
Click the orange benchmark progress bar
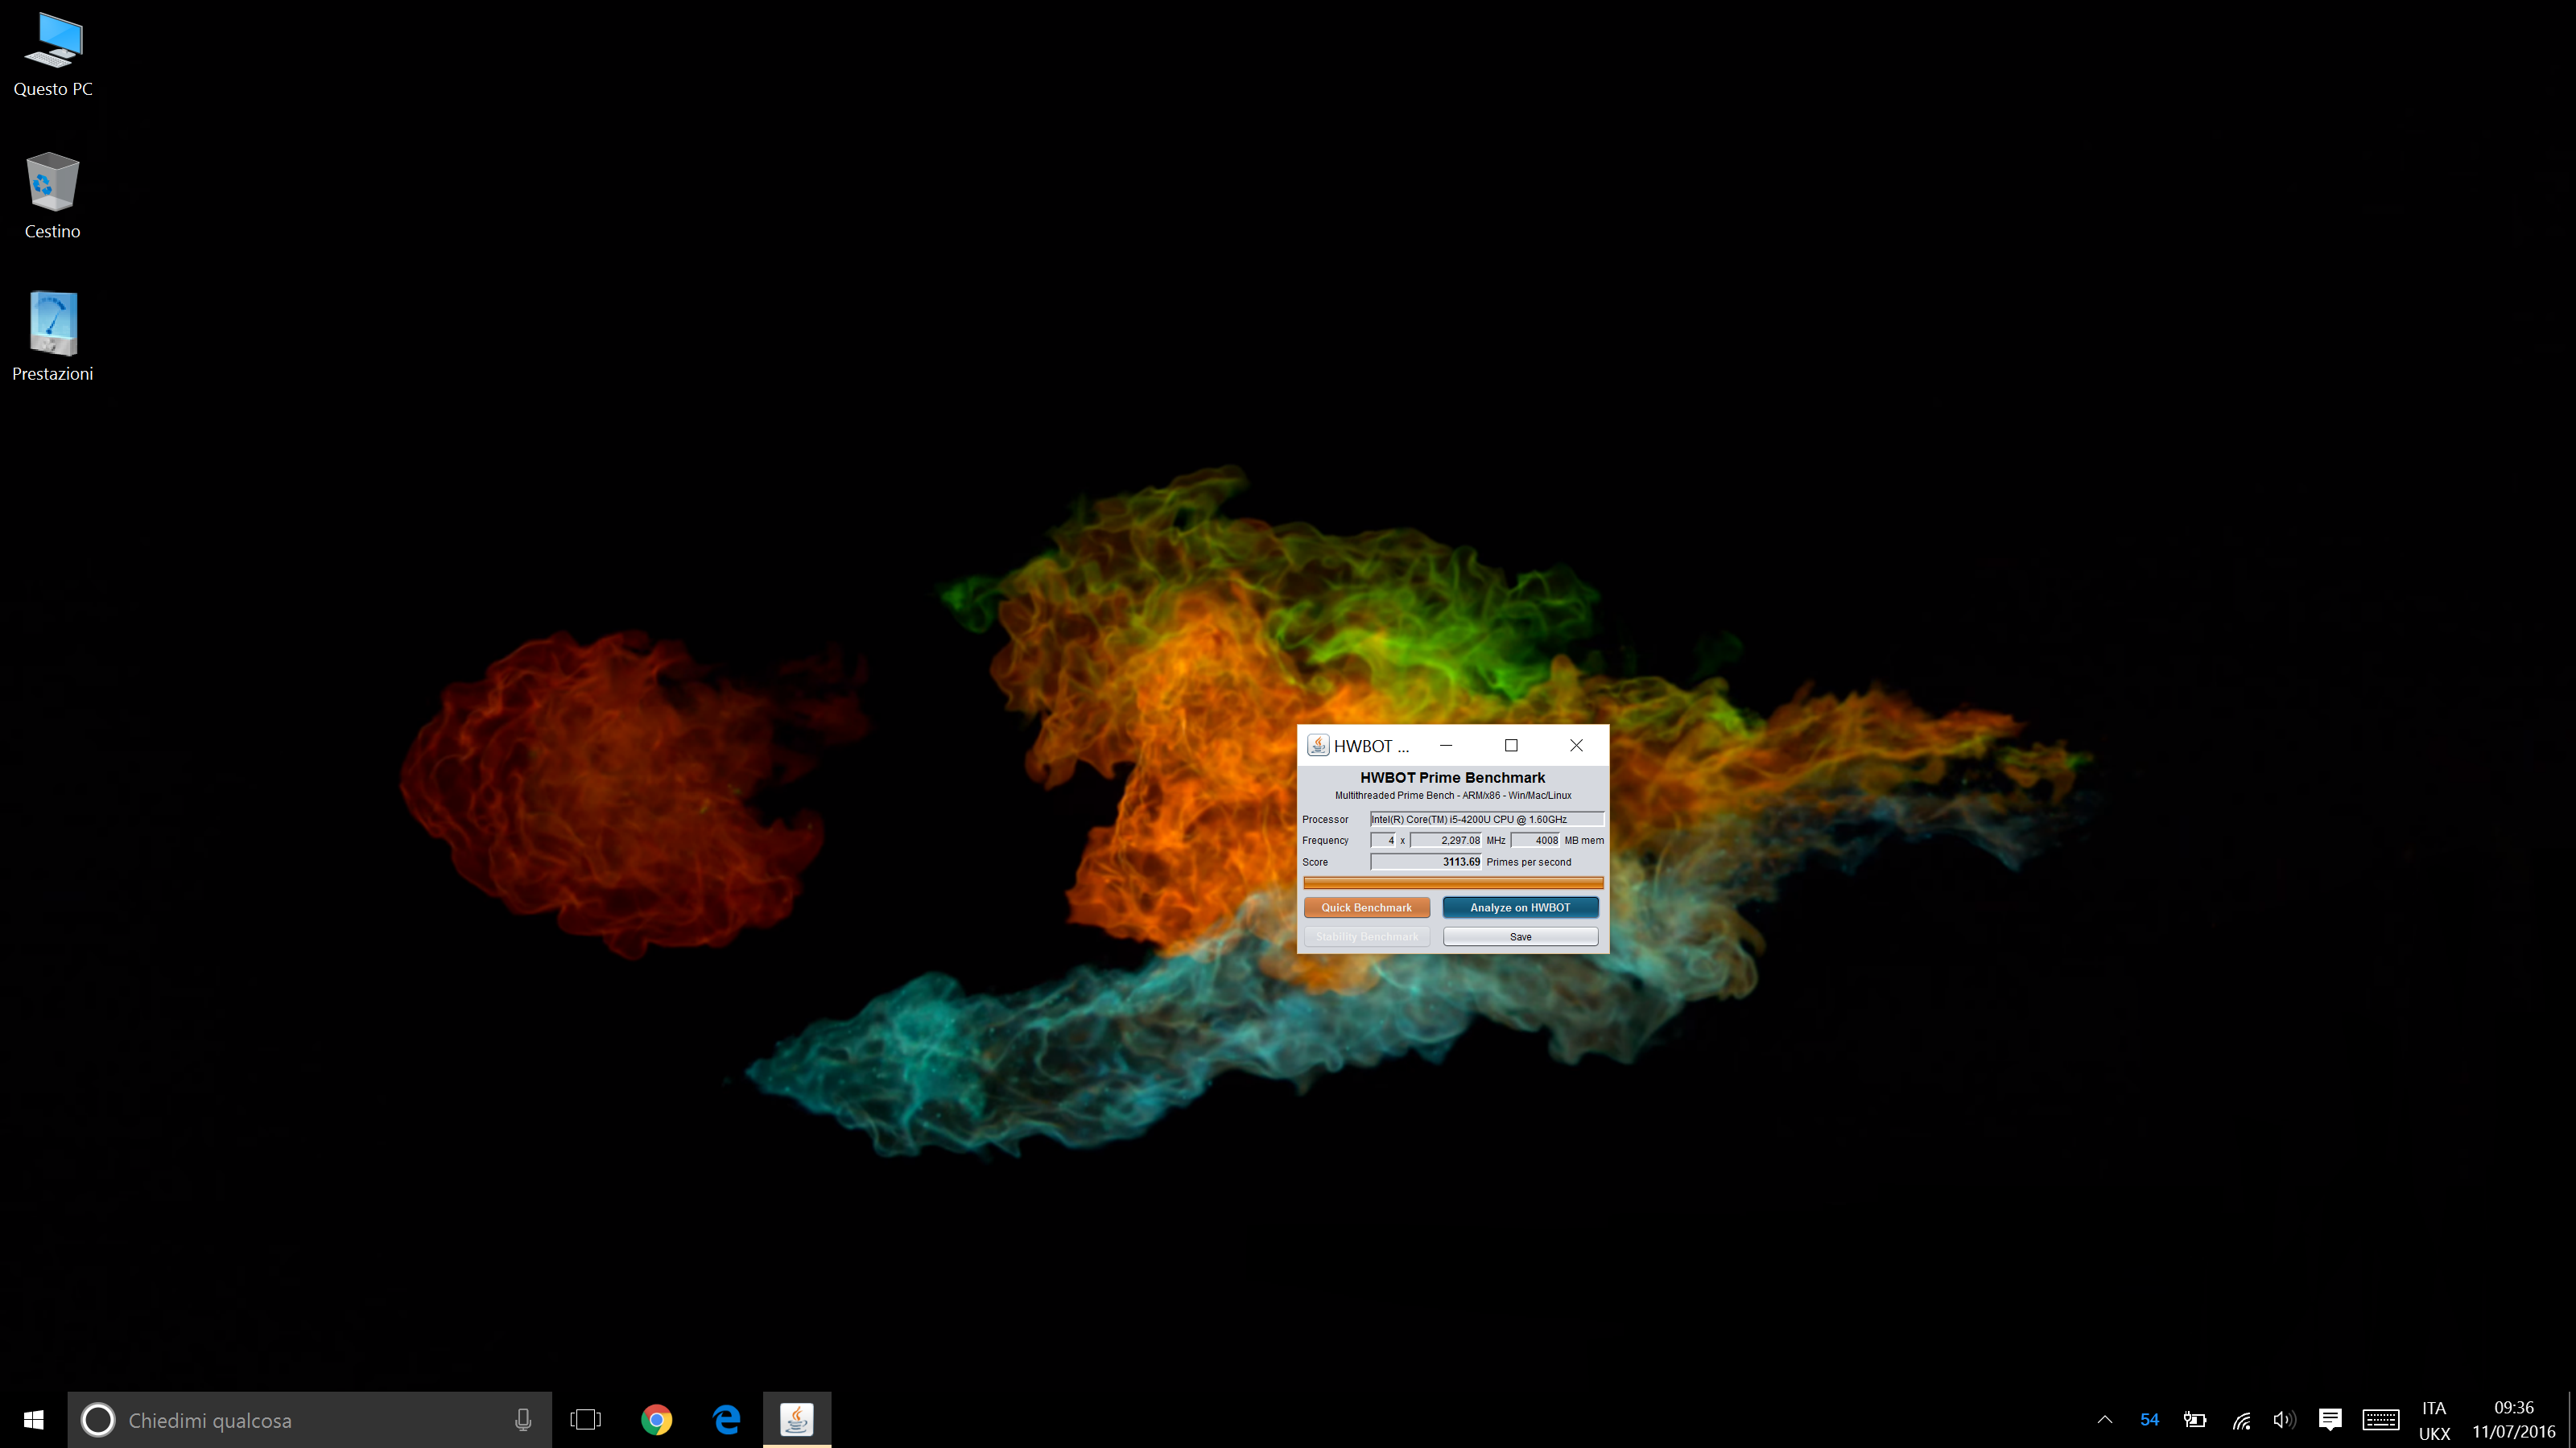1453,882
